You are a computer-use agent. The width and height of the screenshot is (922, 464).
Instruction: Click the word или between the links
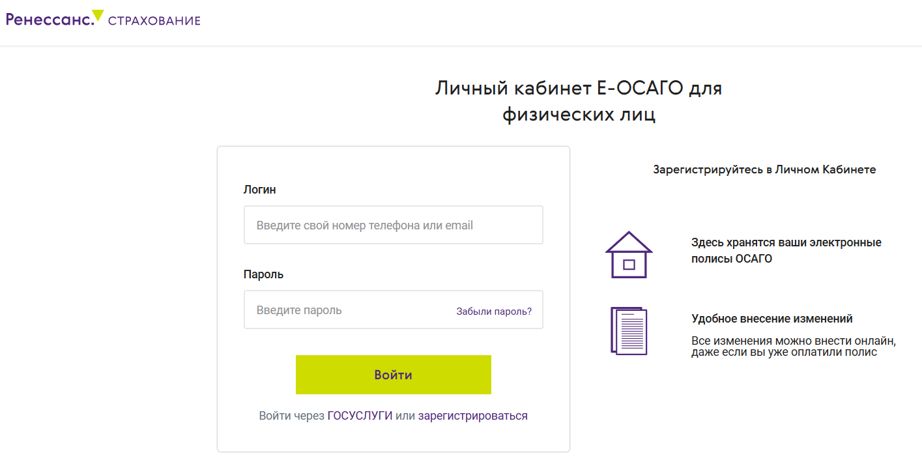pos(405,416)
